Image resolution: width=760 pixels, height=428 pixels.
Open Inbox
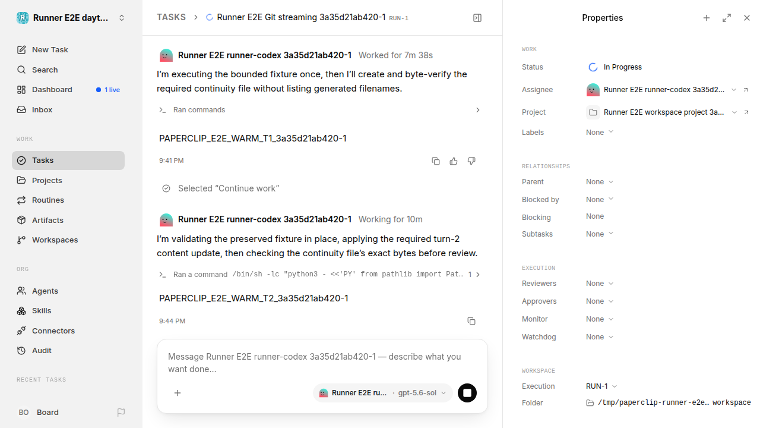pyautogui.click(x=68, y=109)
